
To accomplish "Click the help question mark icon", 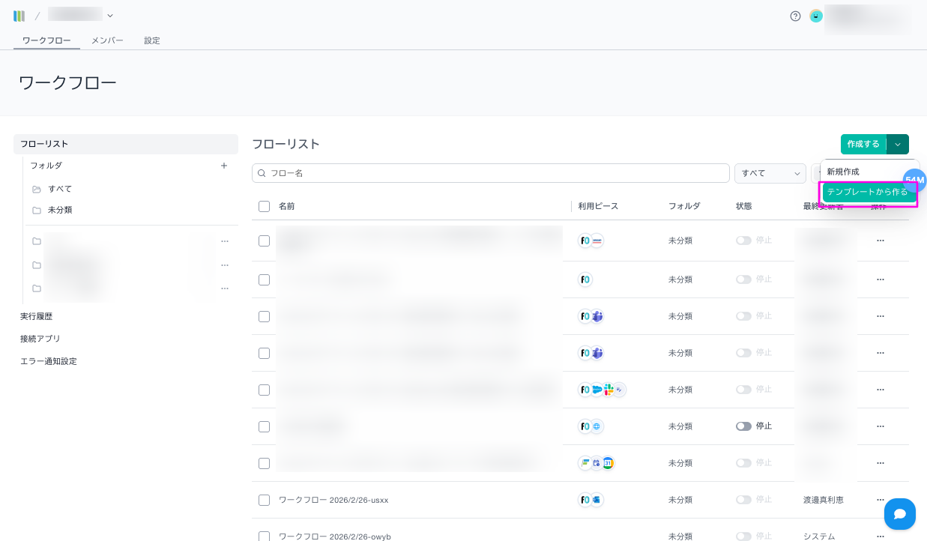I will tap(795, 16).
